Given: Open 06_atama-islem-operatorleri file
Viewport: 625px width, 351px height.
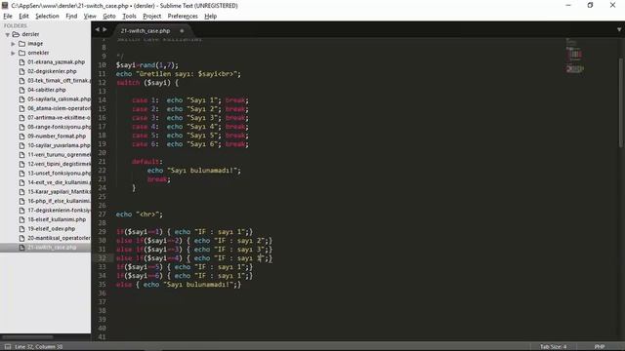Looking at the screenshot, I should pyautogui.click(x=59, y=108).
